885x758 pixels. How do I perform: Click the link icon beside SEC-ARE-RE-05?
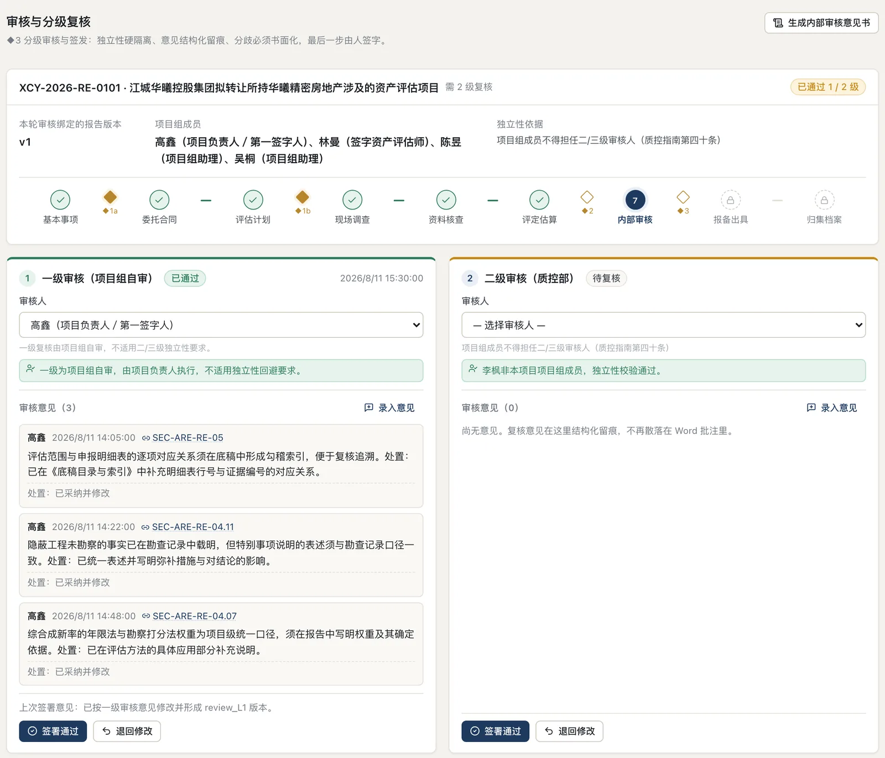(x=146, y=438)
